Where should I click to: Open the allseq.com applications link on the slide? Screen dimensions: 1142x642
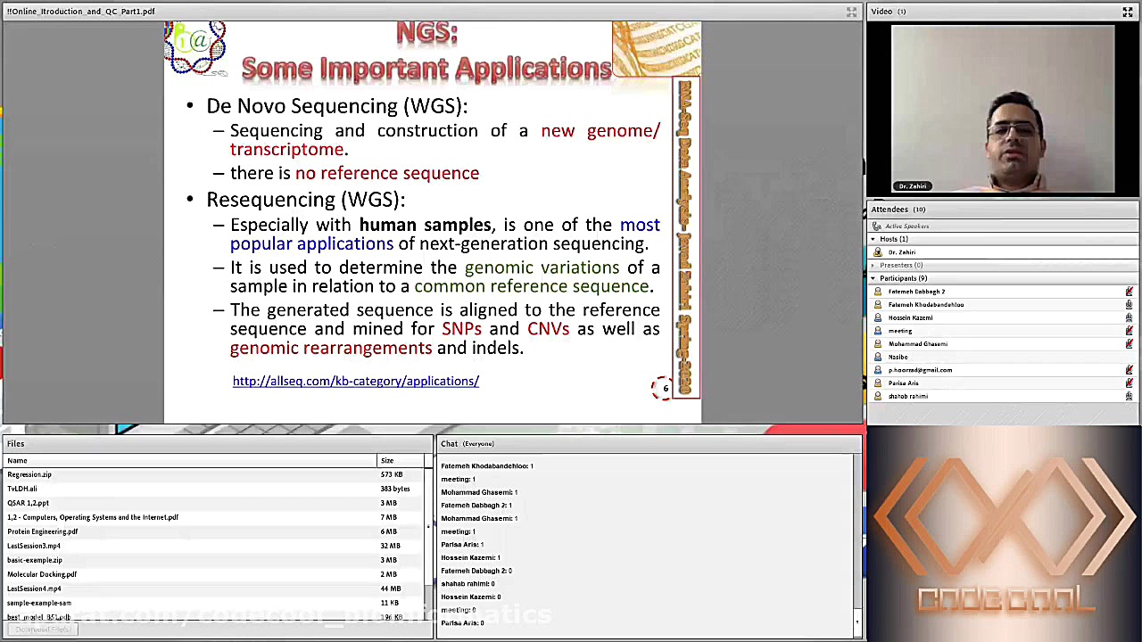pos(355,382)
